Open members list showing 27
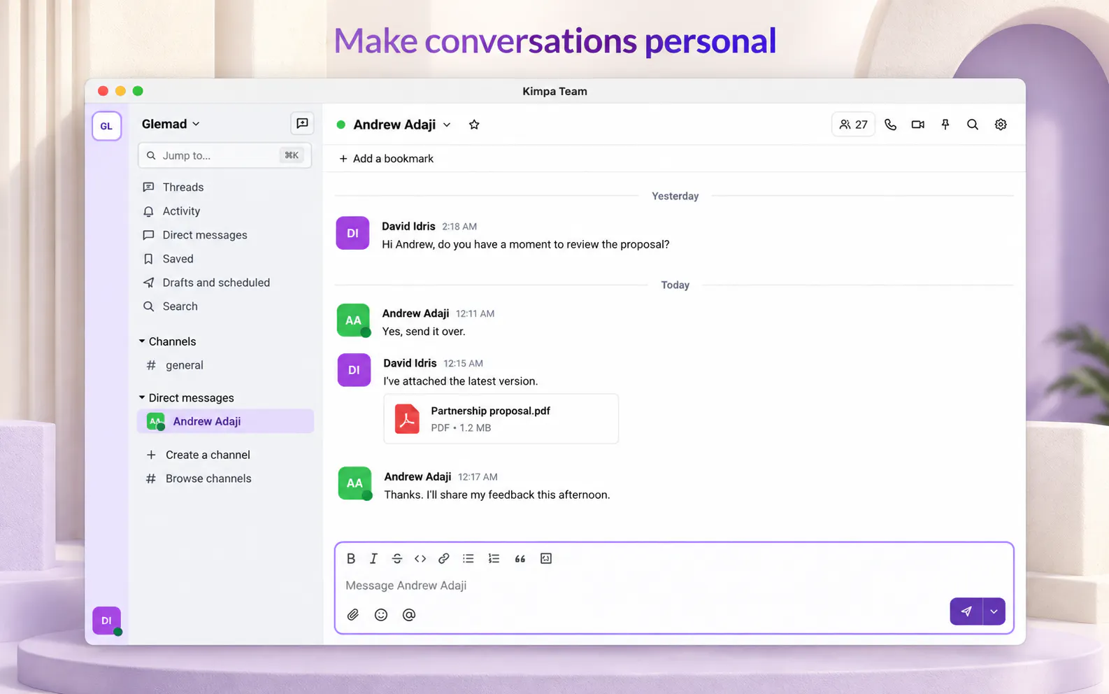 coord(853,125)
